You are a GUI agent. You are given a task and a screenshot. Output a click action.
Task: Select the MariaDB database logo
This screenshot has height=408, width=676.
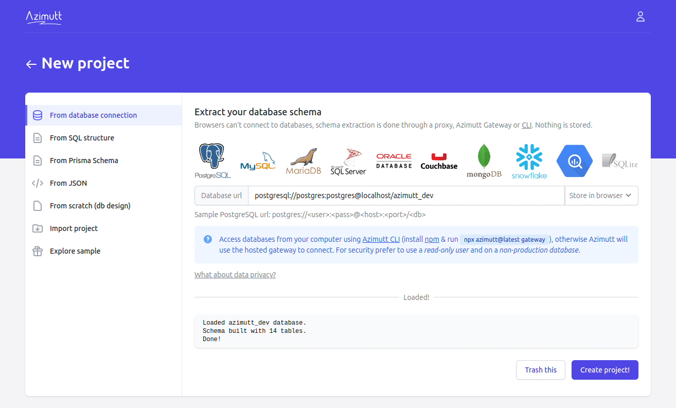(303, 161)
